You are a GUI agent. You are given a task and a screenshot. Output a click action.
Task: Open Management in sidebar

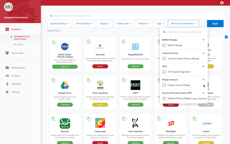click(18, 68)
